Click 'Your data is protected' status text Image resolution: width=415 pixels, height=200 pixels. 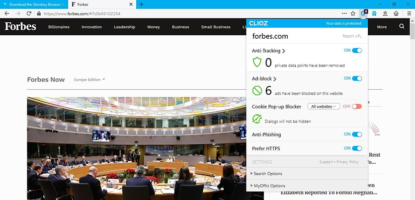pos(343,23)
